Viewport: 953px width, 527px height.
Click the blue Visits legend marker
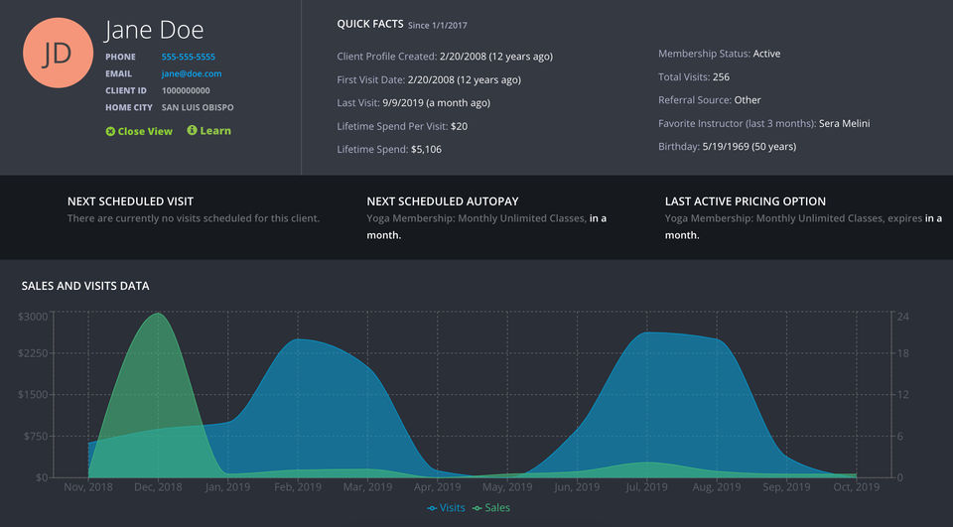tap(432, 508)
